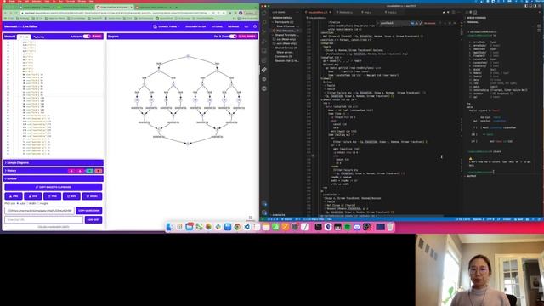Expand Sample Diagrams section
The width and height of the screenshot is (544, 306).
point(54,162)
